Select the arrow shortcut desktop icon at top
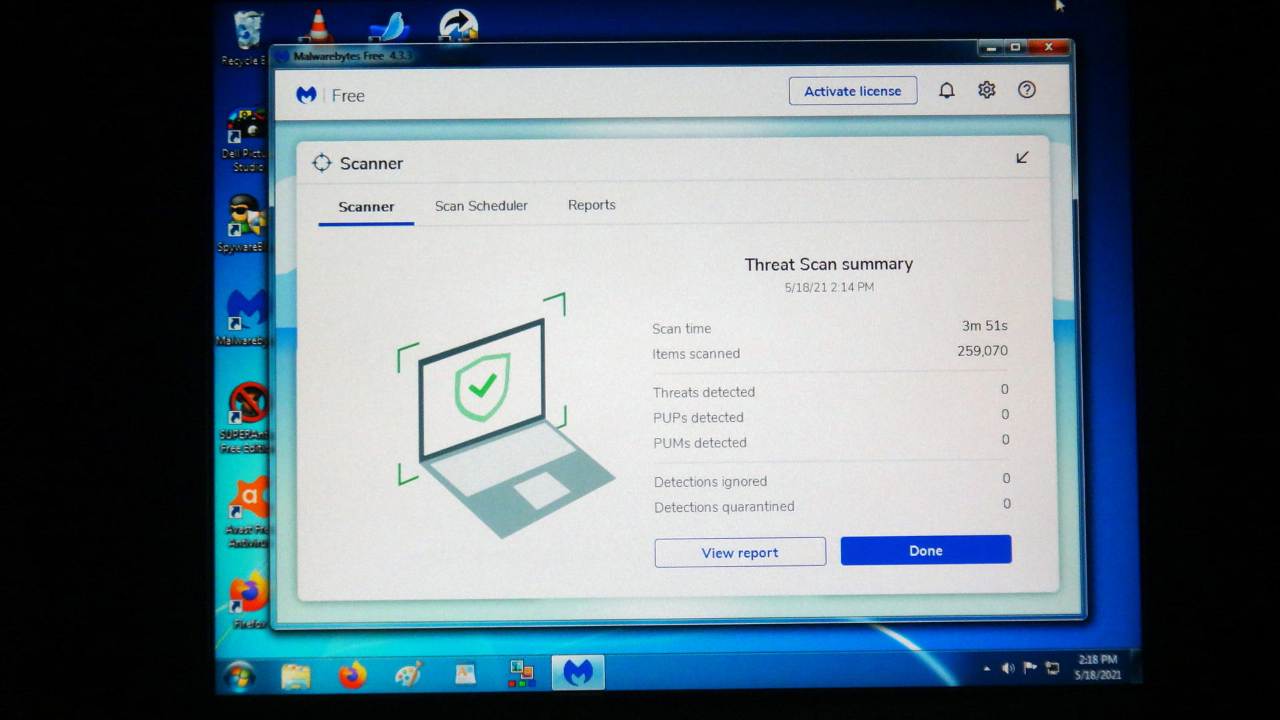The height and width of the screenshot is (720, 1280). (x=459, y=25)
